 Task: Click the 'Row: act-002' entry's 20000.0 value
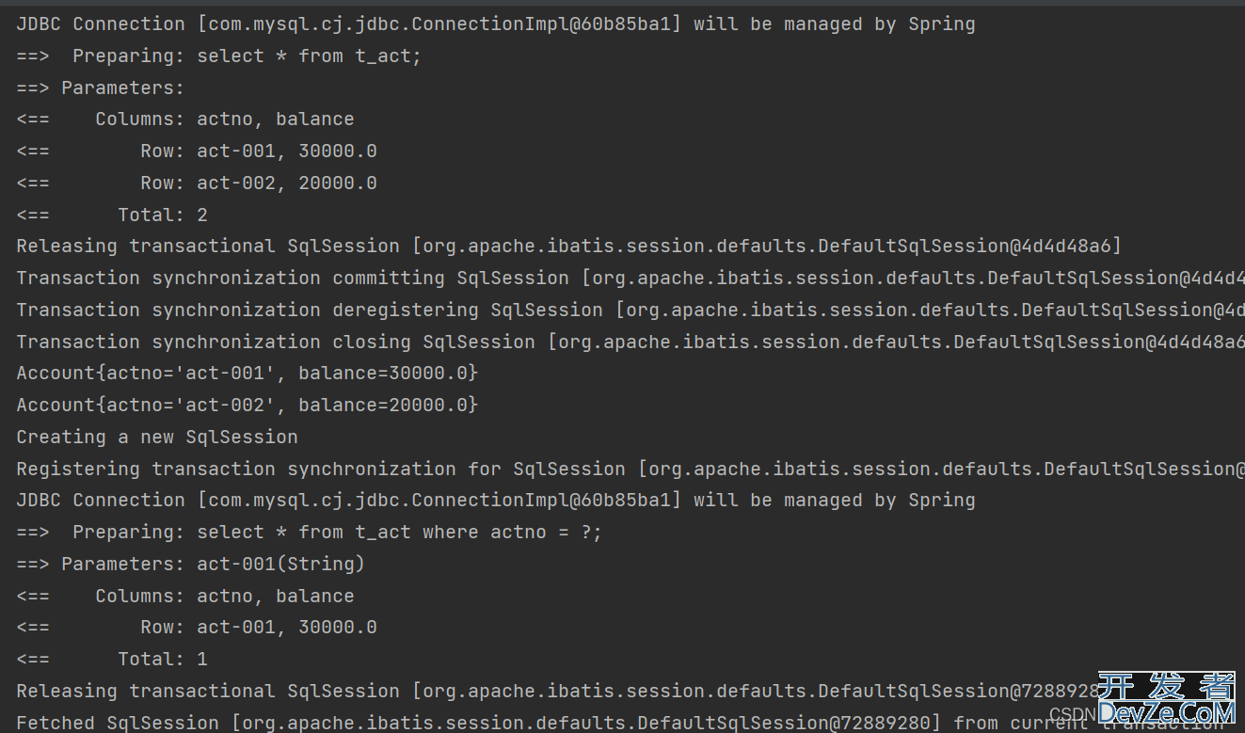tap(338, 183)
